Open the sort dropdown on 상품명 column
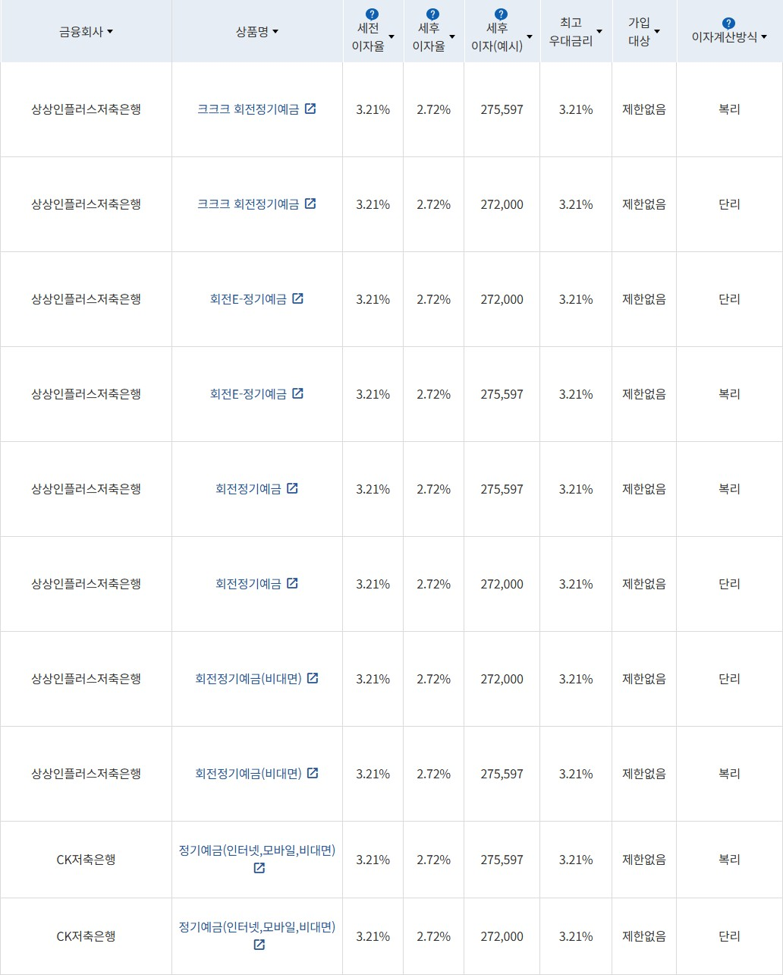The height and width of the screenshot is (975, 783). point(275,31)
